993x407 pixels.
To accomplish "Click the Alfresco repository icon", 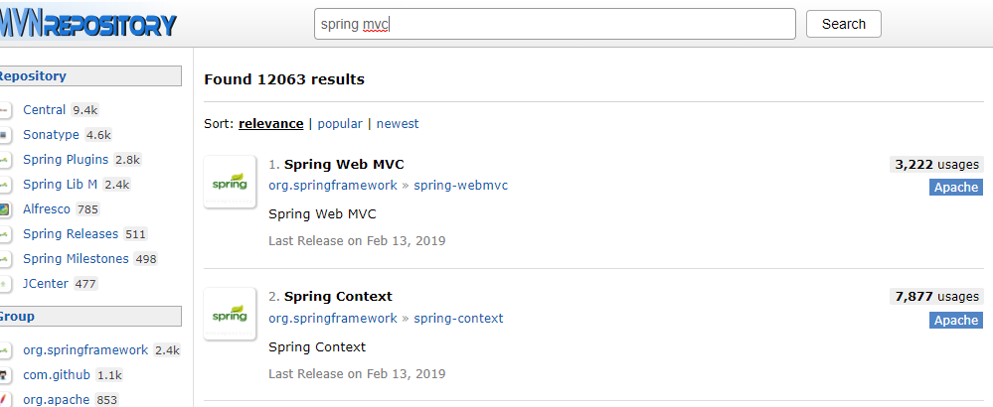I will pos(5,209).
